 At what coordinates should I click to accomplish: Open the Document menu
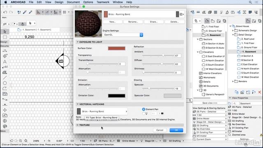point(73,2)
